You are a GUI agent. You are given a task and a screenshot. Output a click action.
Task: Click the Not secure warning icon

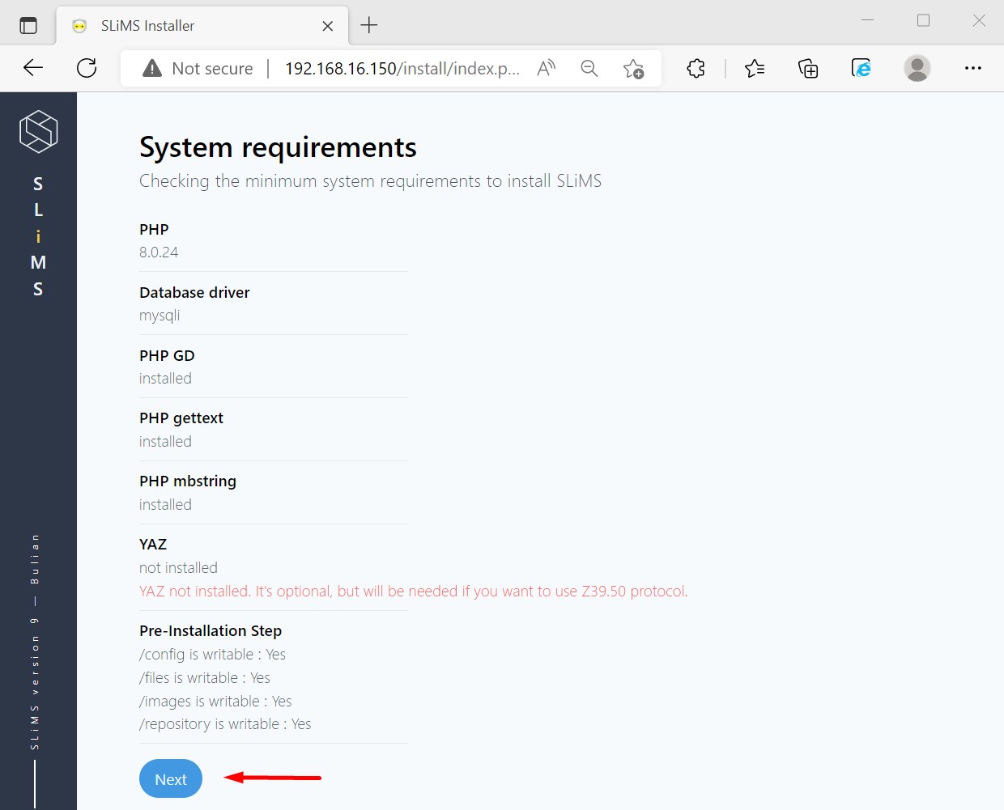[x=151, y=69]
